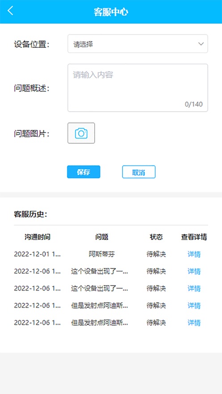Click the 设备位置 label
Screen dimensions: 222x394
click(x=31, y=45)
